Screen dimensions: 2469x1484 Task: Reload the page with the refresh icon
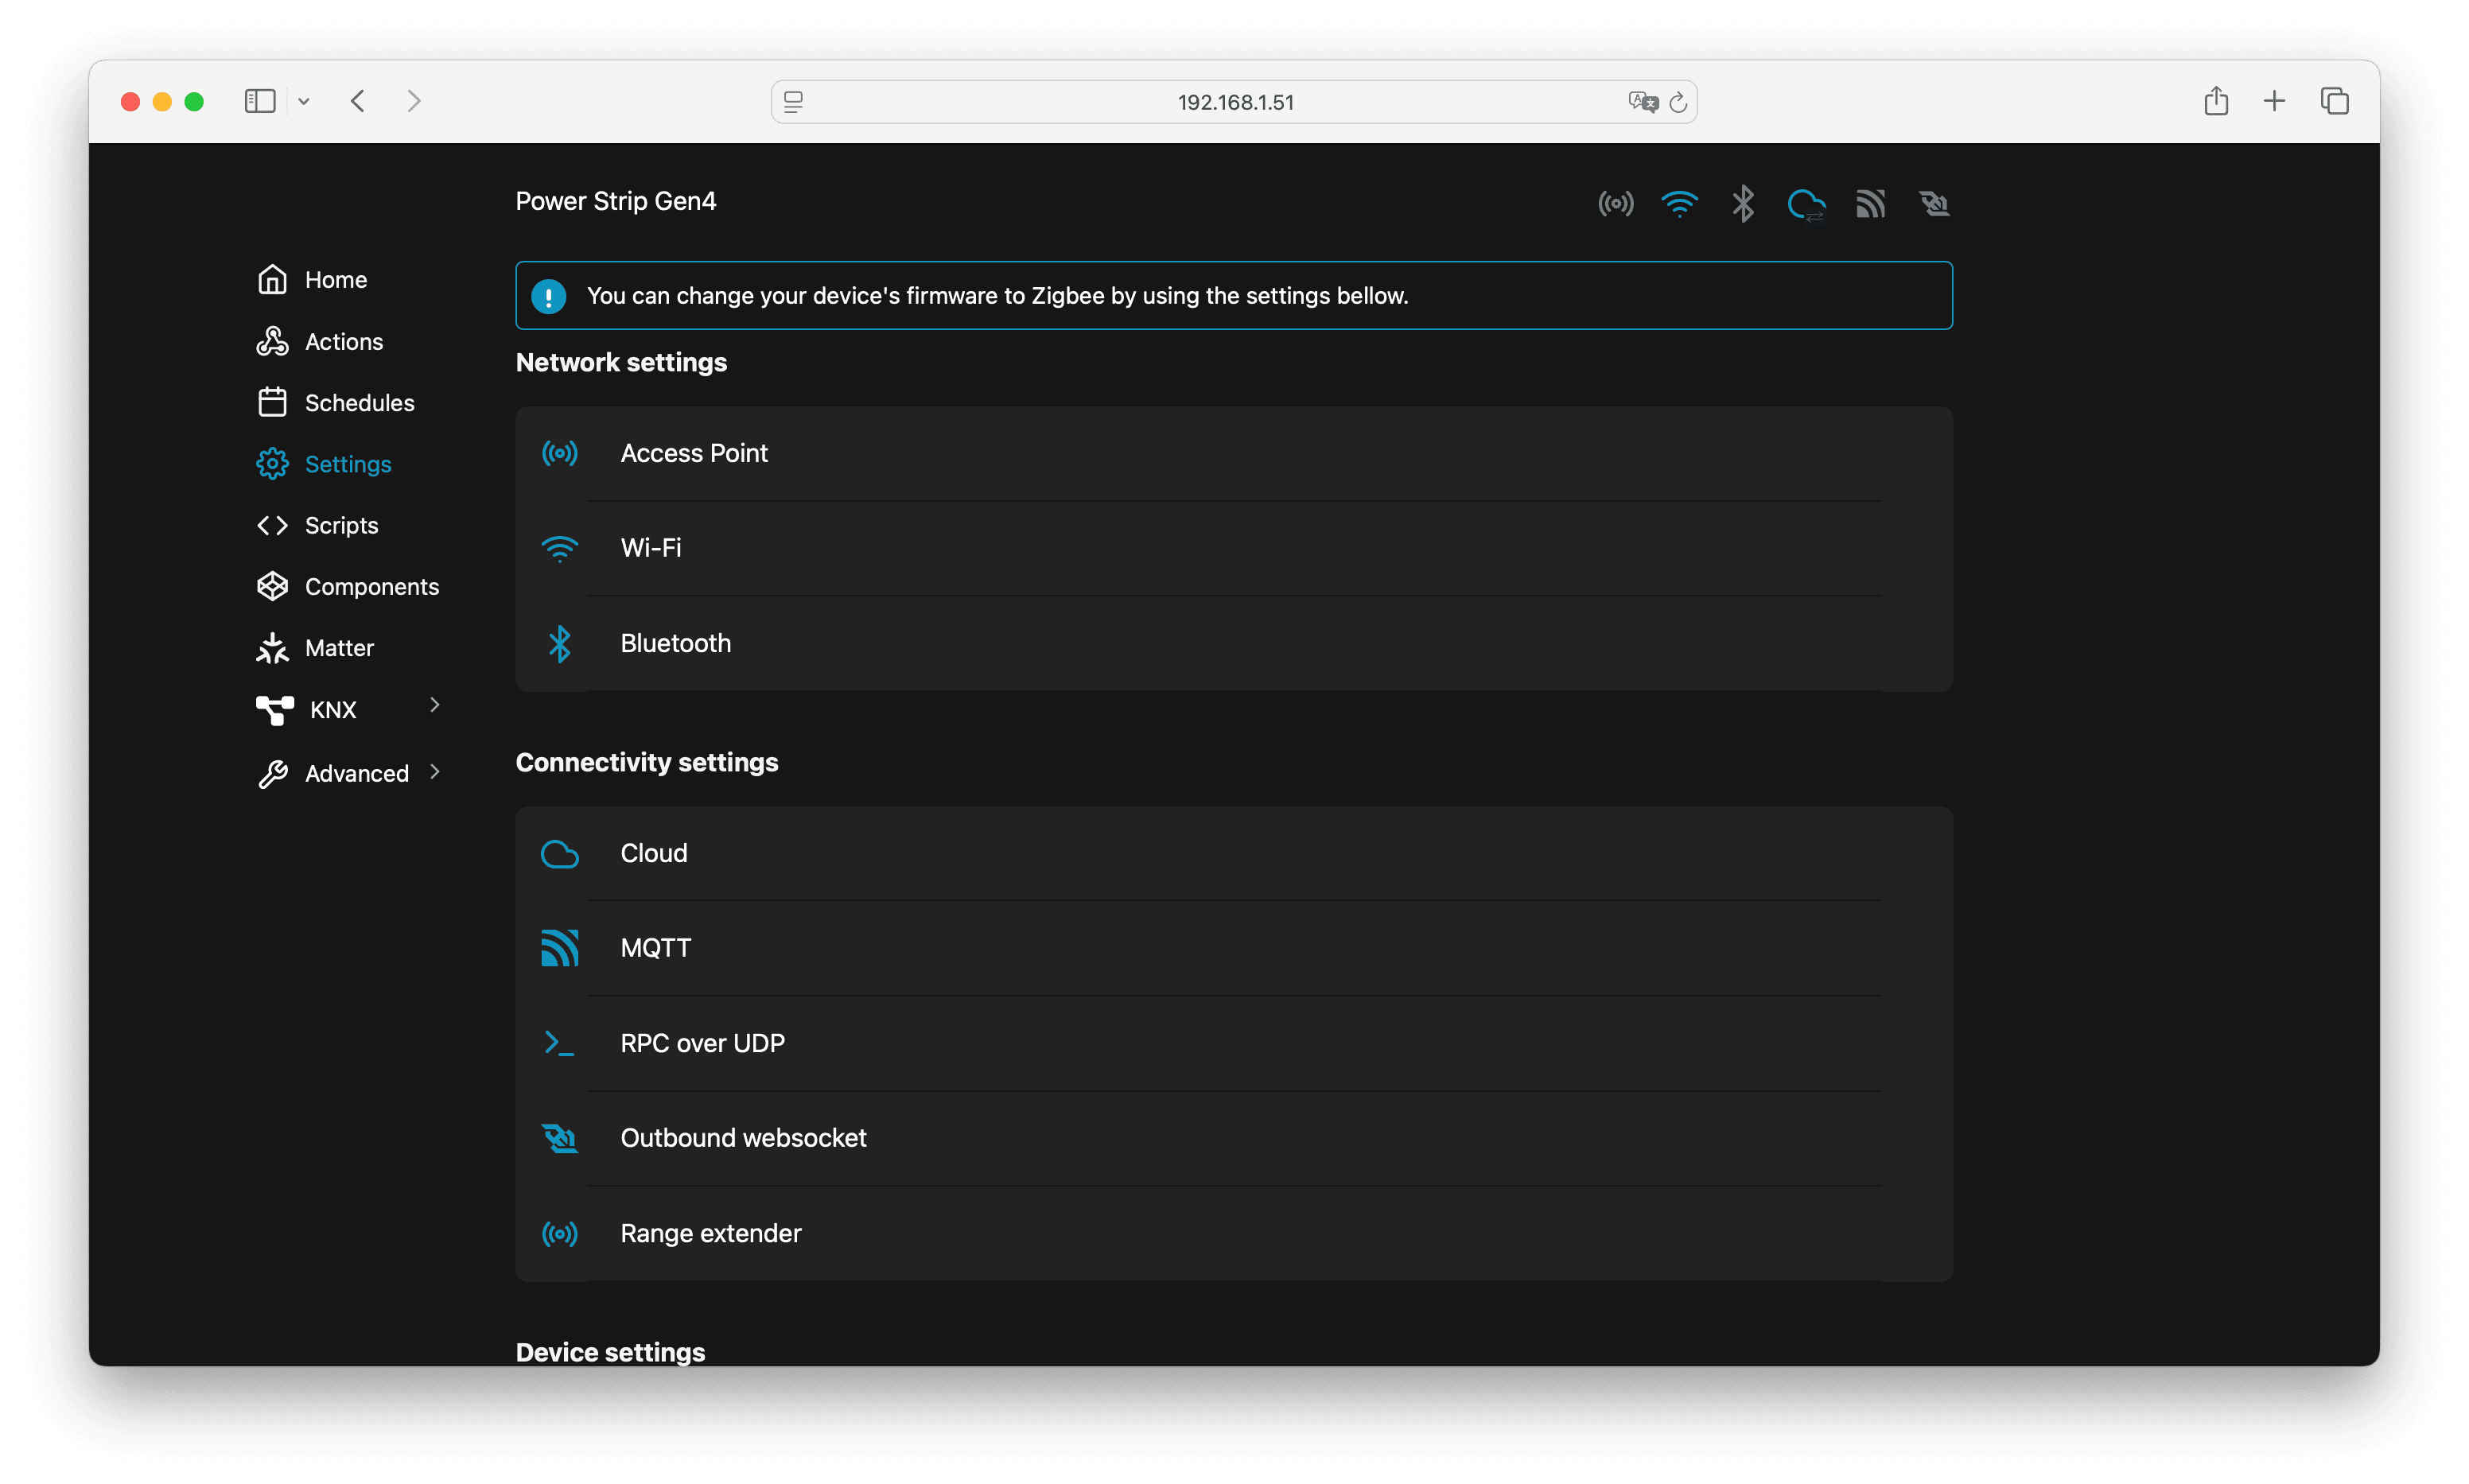tap(1679, 102)
